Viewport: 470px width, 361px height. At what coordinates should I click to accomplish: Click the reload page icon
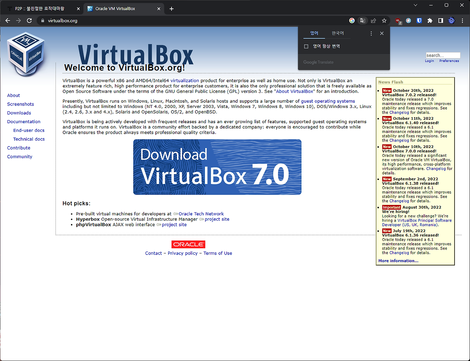coord(29,21)
